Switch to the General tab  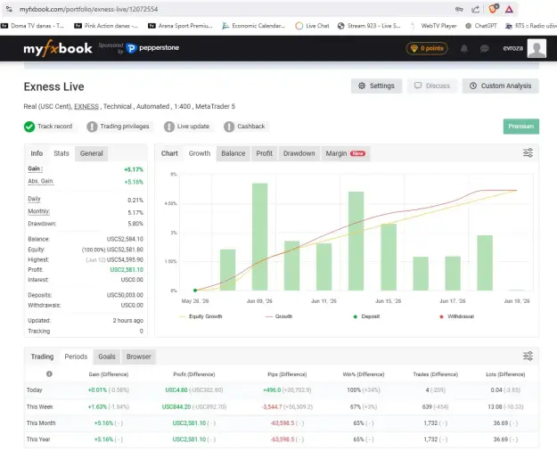(x=91, y=153)
